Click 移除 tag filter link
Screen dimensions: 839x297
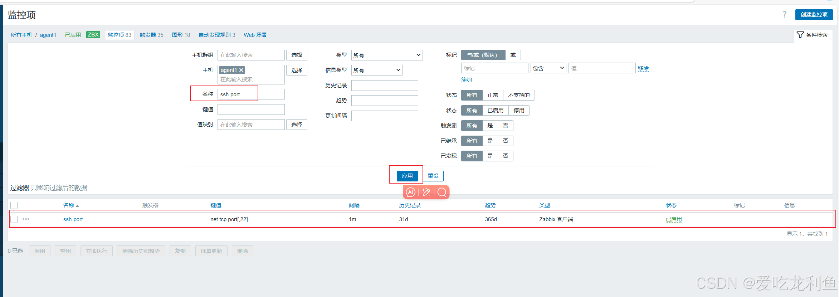click(643, 68)
